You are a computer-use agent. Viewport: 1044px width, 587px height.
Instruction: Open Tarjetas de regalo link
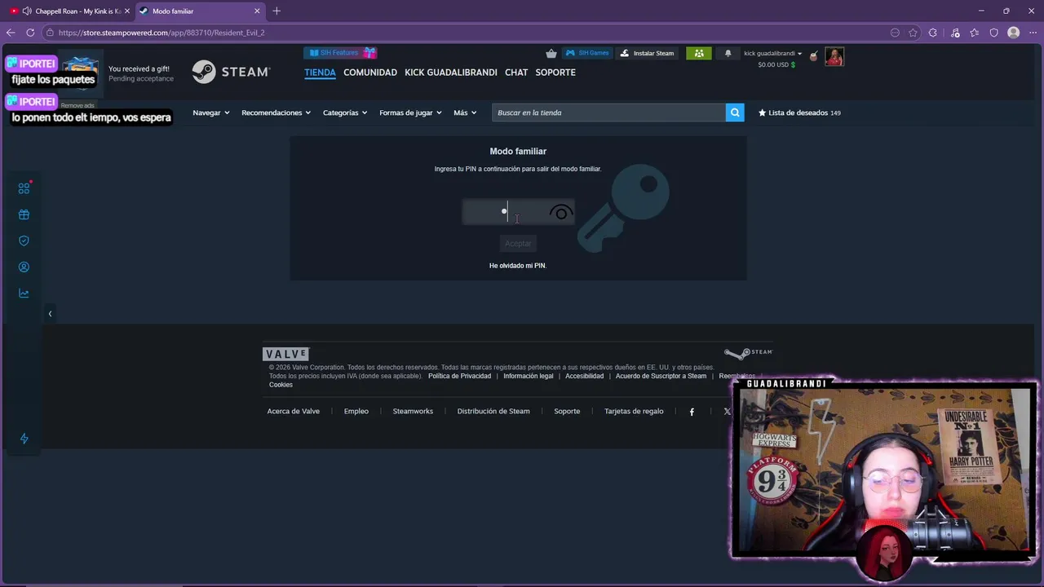(634, 412)
